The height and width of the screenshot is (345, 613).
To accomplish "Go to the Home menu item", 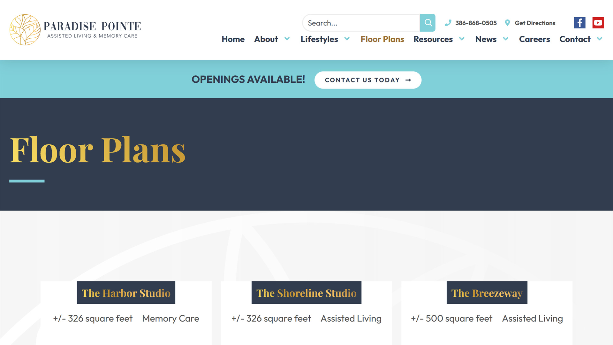I will (x=233, y=39).
